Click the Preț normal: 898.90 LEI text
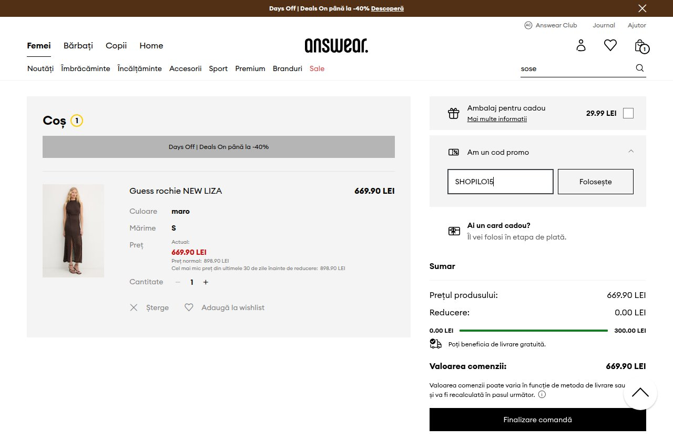This screenshot has width=673, height=438. [200, 261]
